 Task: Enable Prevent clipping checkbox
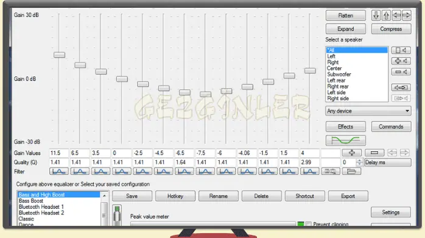pos(308,224)
